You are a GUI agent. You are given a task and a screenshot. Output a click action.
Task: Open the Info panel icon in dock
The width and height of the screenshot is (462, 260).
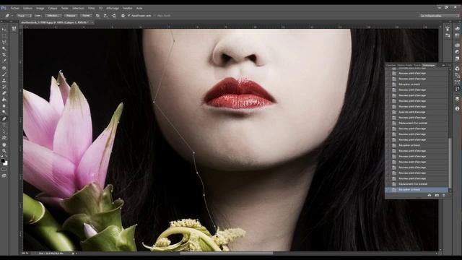457,108
